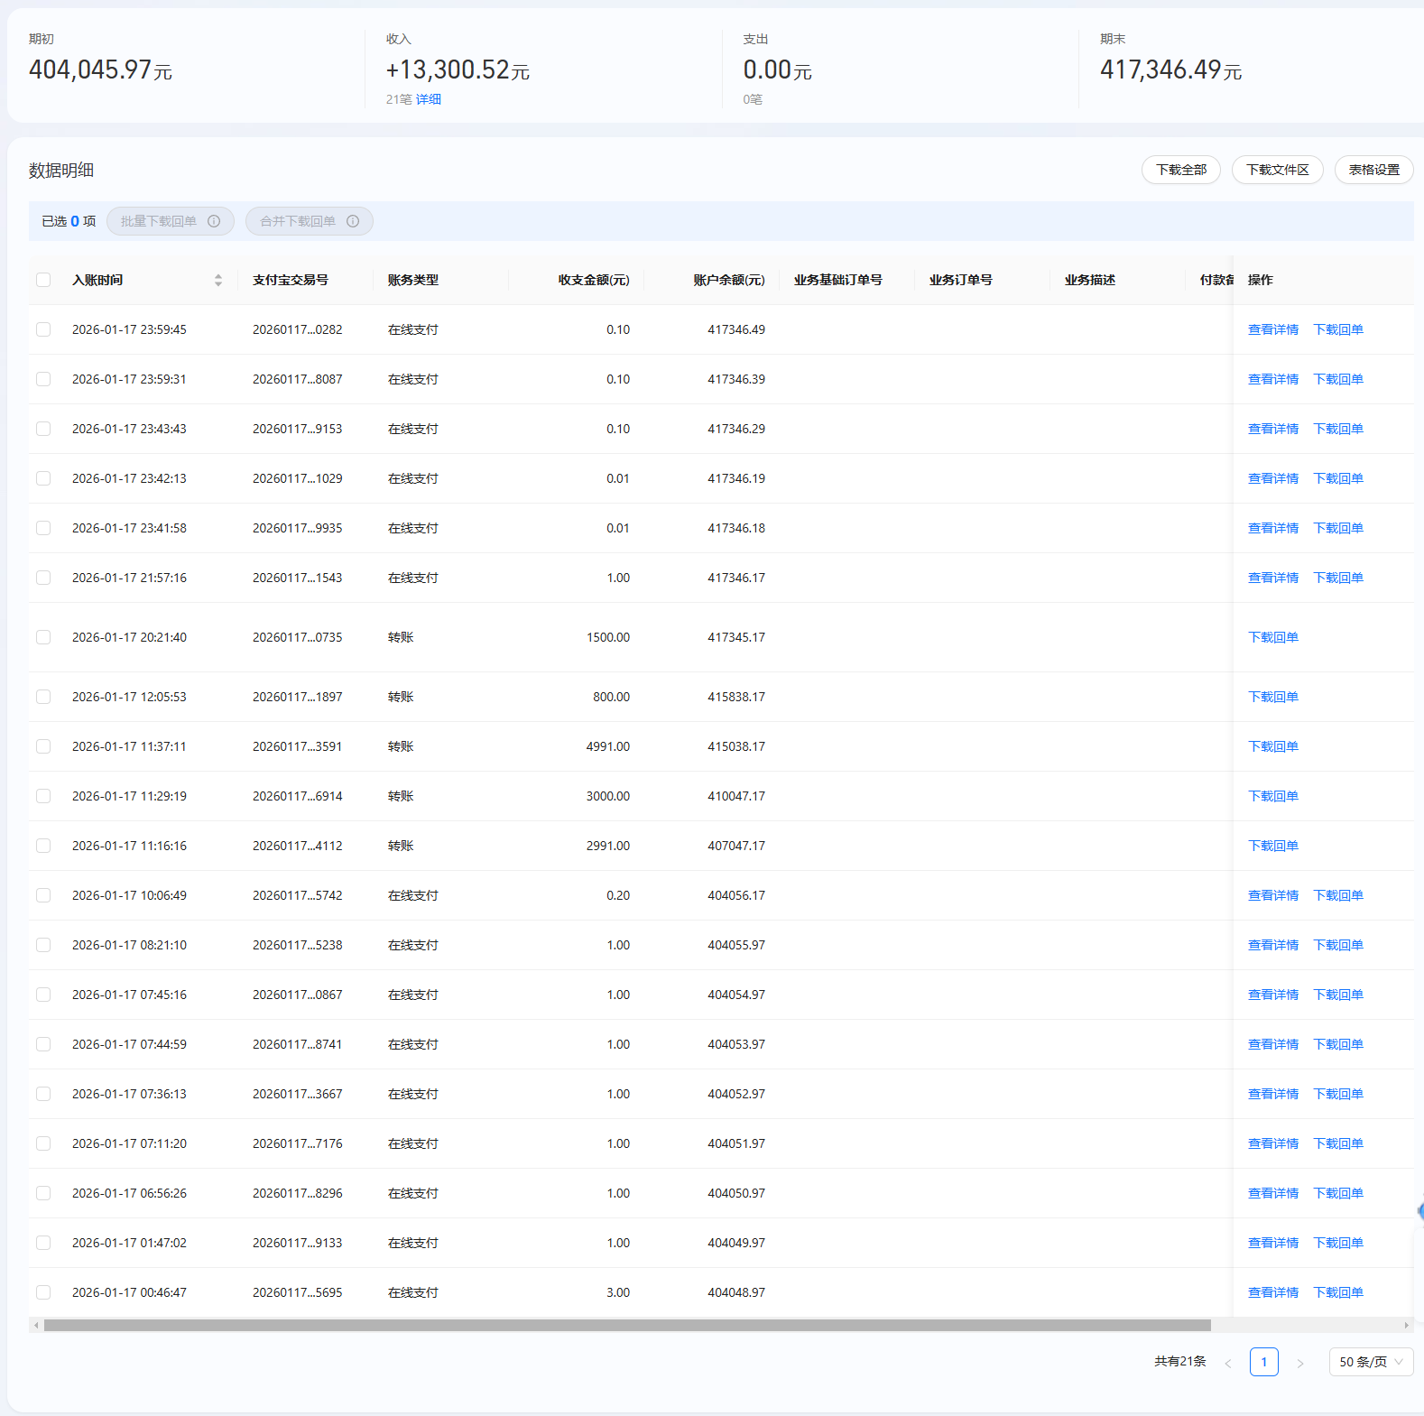
Task: Click the horizontal scrollbar below the table
Action: click(x=627, y=1325)
